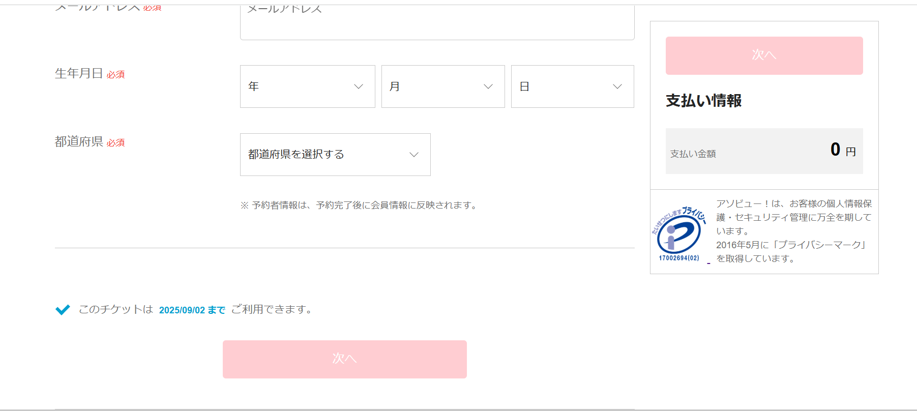Screen dimensions: 917x411
Task: Click the 次へ button in sidebar
Action: (x=764, y=55)
